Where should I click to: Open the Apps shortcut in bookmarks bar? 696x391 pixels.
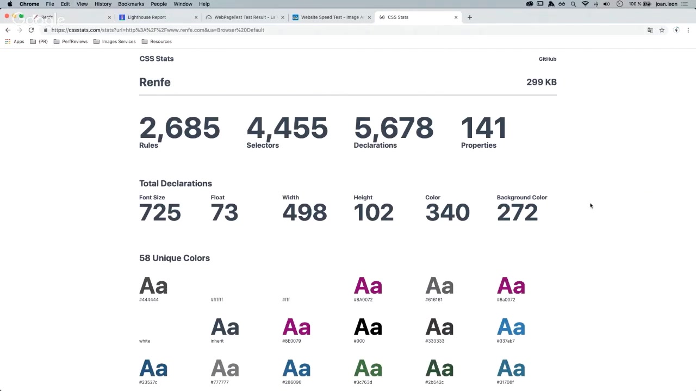[15, 41]
